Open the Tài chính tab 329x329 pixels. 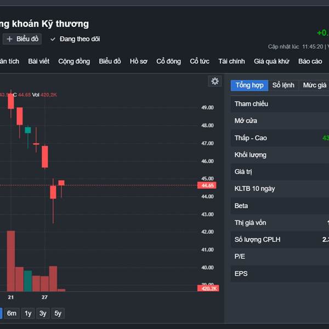(231, 61)
